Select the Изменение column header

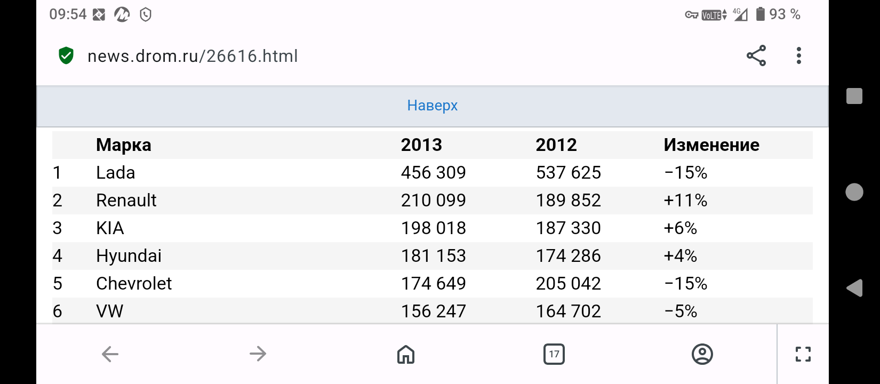(711, 145)
